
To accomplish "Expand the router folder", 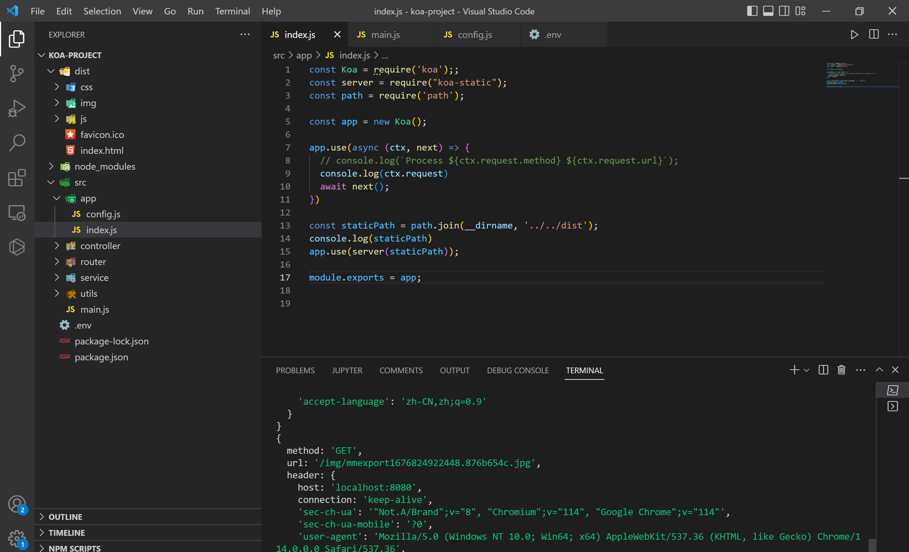I will pyautogui.click(x=57, y=261).
